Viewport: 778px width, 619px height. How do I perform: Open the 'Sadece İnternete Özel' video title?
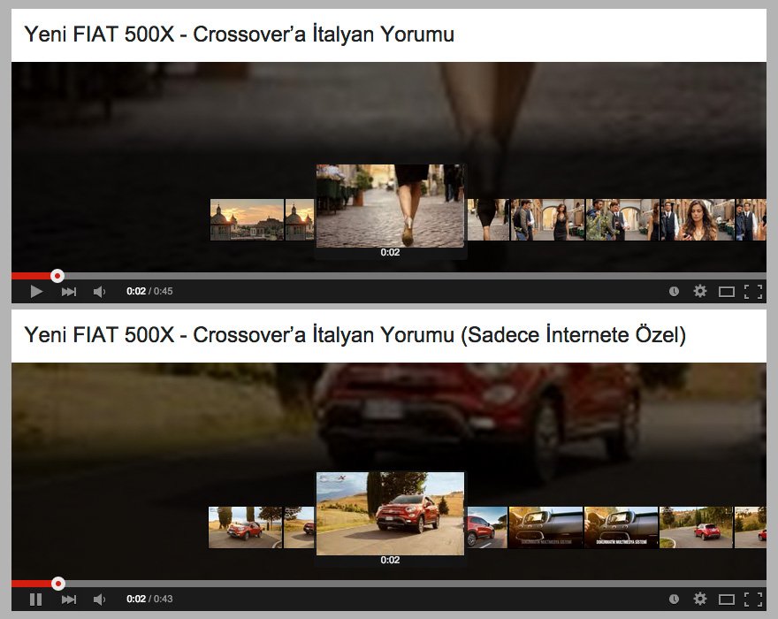pos(354,335)
